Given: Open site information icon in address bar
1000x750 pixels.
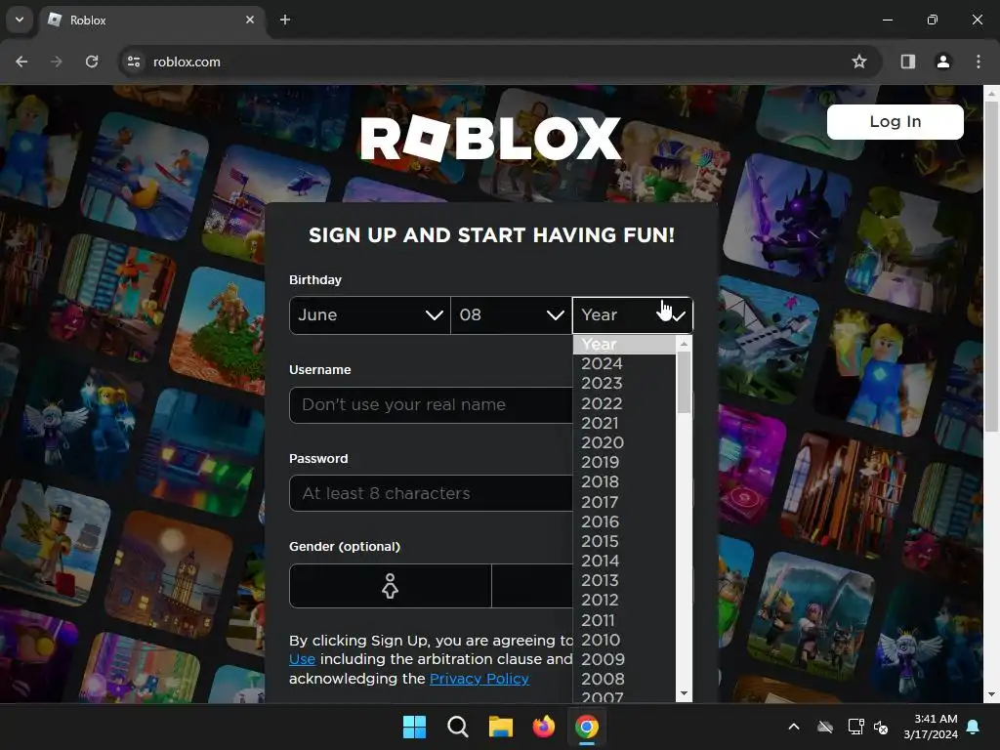Looking at the screenshot, I should coord(134,62).
